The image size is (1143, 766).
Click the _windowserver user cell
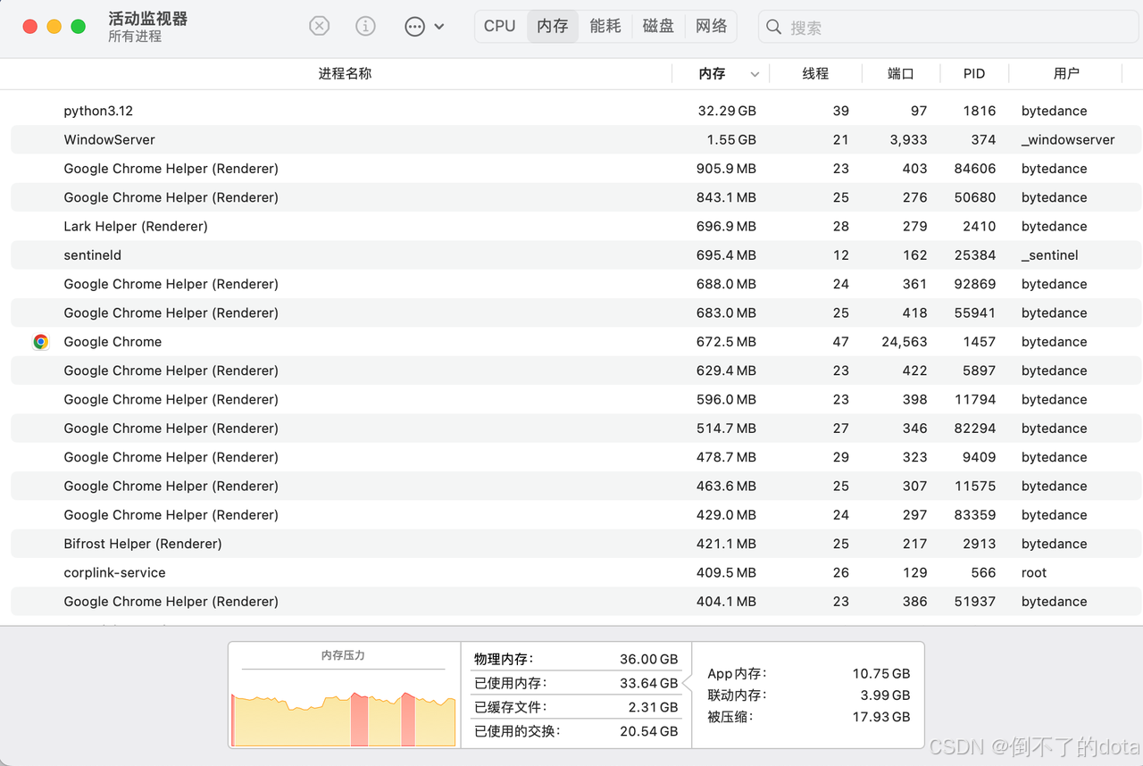[1068, 139]
